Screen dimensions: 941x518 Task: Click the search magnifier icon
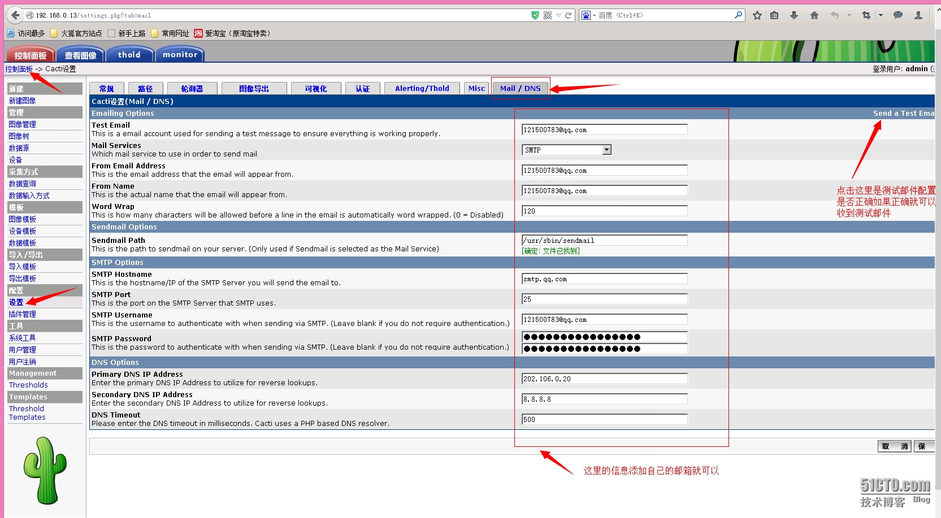tap(738, 15)
